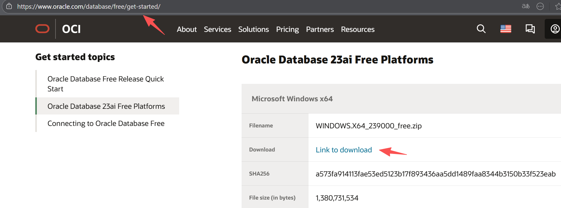The height and width of the screenshot is (208, 561).
Task: Open the account profile icon
Action: [x=555, y=29]
